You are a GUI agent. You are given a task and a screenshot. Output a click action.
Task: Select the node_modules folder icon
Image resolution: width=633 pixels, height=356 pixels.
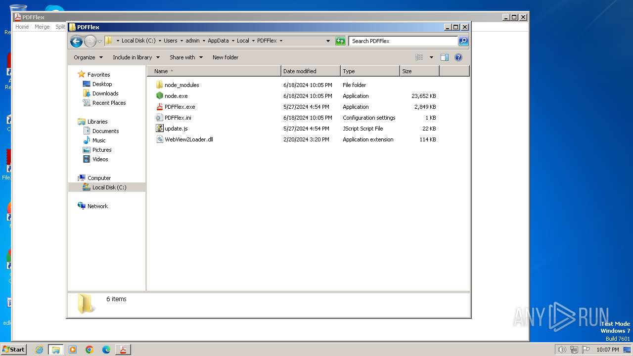pyautogui.click(x=159, y=85)
